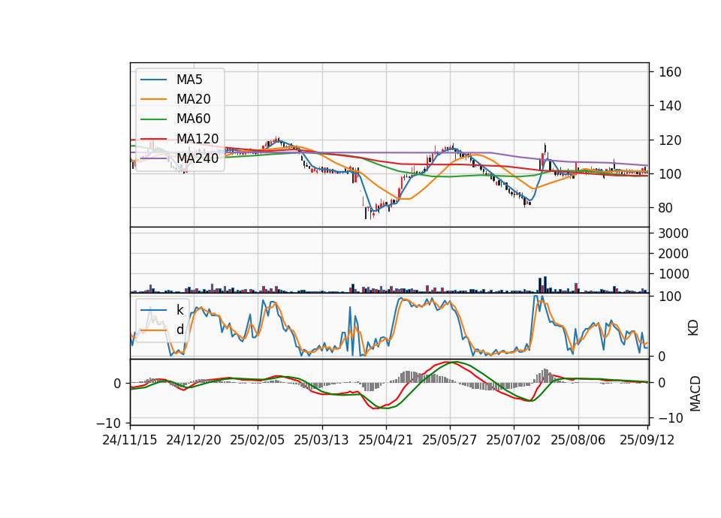Click the 24/12/20 date axis label
The height and width of the screenshot is (518, 721).
click(x=194, y=440)
